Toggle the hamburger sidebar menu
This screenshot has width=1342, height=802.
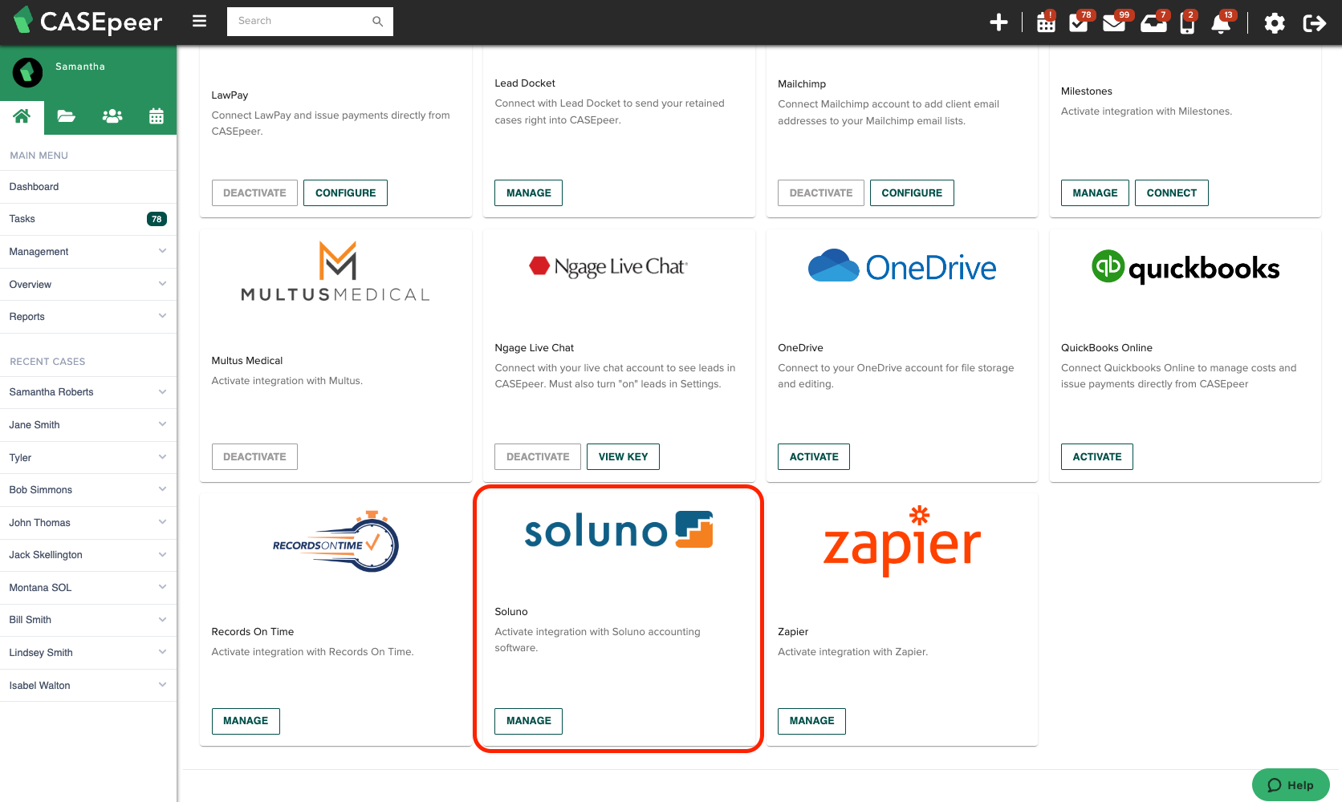[200, 21]
